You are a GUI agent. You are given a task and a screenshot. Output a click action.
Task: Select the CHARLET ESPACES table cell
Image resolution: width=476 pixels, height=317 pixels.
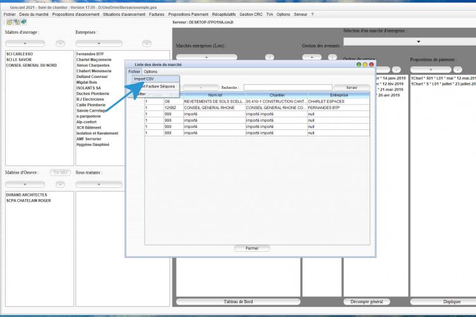coord(339,101)
